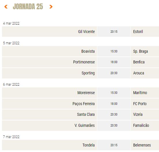Open Sp. Braga away team
159x152 pixels.
point(141,51)
